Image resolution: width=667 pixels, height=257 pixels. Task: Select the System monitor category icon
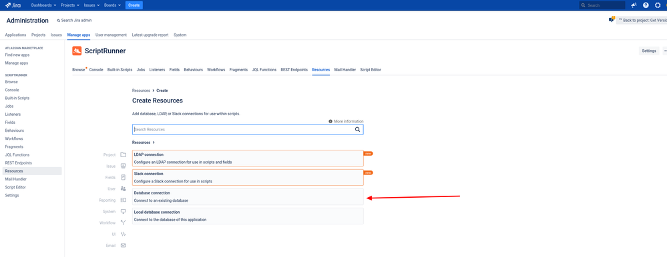coord(124,211)
